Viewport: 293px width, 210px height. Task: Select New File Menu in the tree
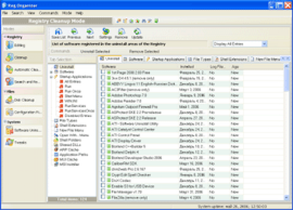(71, 130)
